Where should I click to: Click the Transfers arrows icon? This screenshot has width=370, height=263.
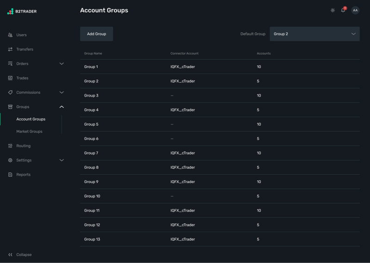10,49
